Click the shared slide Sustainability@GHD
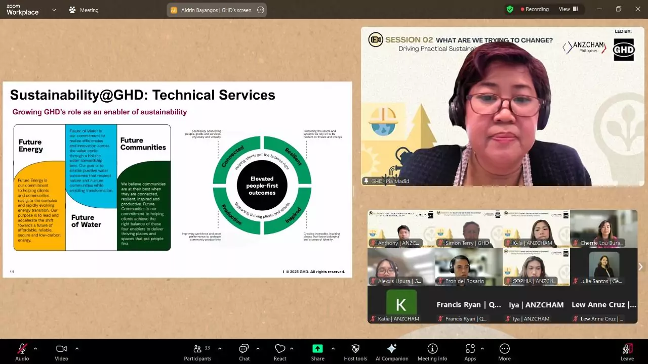 tap(177, 179)
